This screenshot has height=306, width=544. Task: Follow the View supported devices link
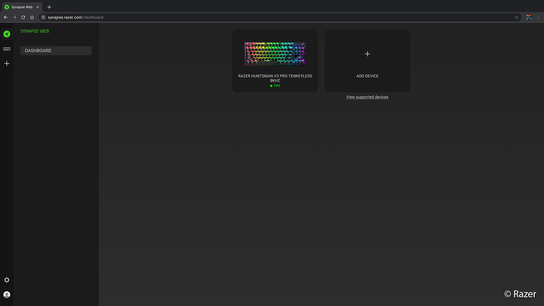[x=367, y=97]
